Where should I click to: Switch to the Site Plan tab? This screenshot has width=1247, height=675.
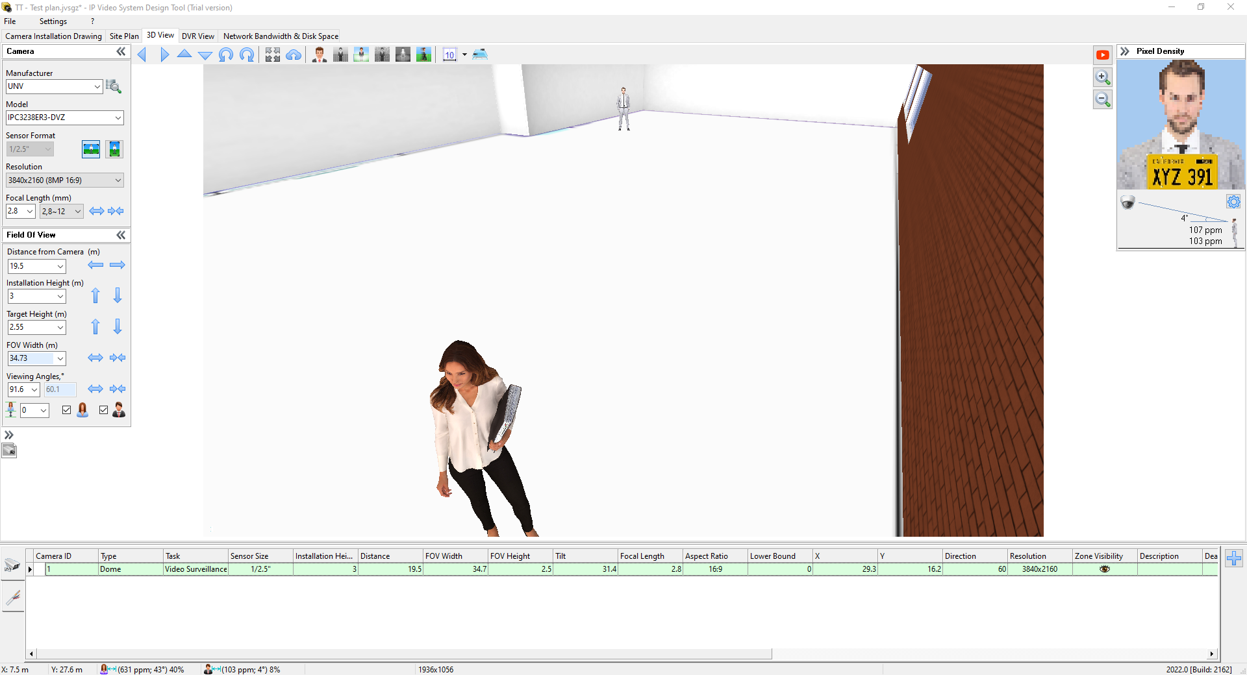click(124, 36)
